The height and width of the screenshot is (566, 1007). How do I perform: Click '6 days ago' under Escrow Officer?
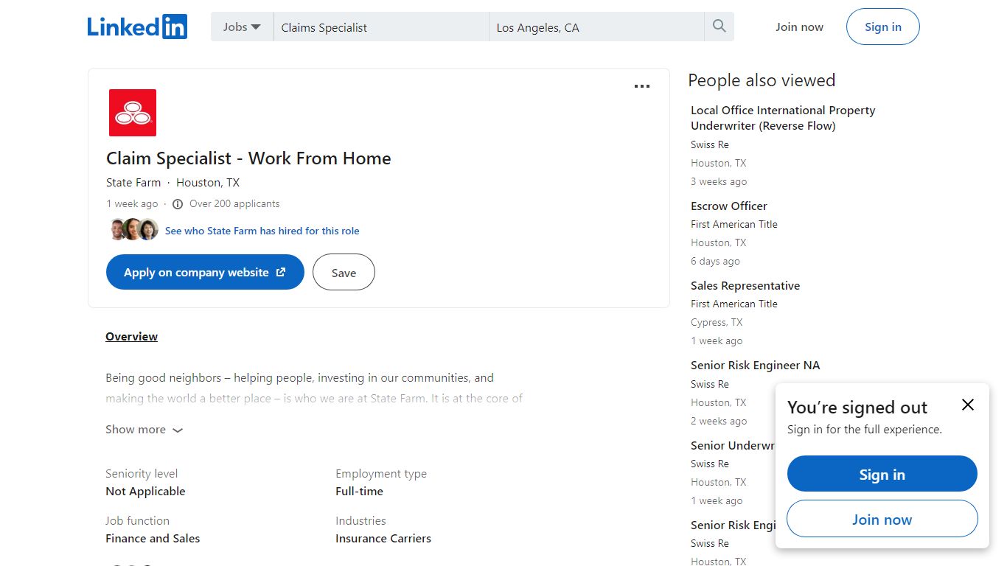coord(715,262)
